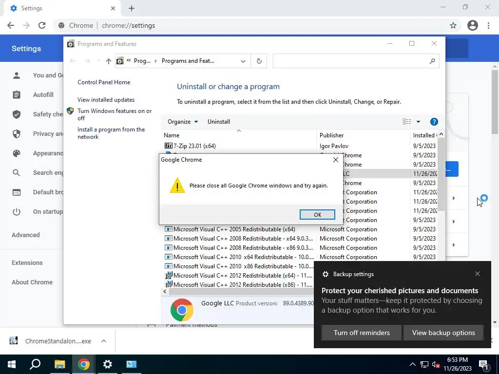The width and height of the screenshot is (499, 374).
Task: Open Autofill section in Chrome Settings
Action: click(x=43, y=95)
